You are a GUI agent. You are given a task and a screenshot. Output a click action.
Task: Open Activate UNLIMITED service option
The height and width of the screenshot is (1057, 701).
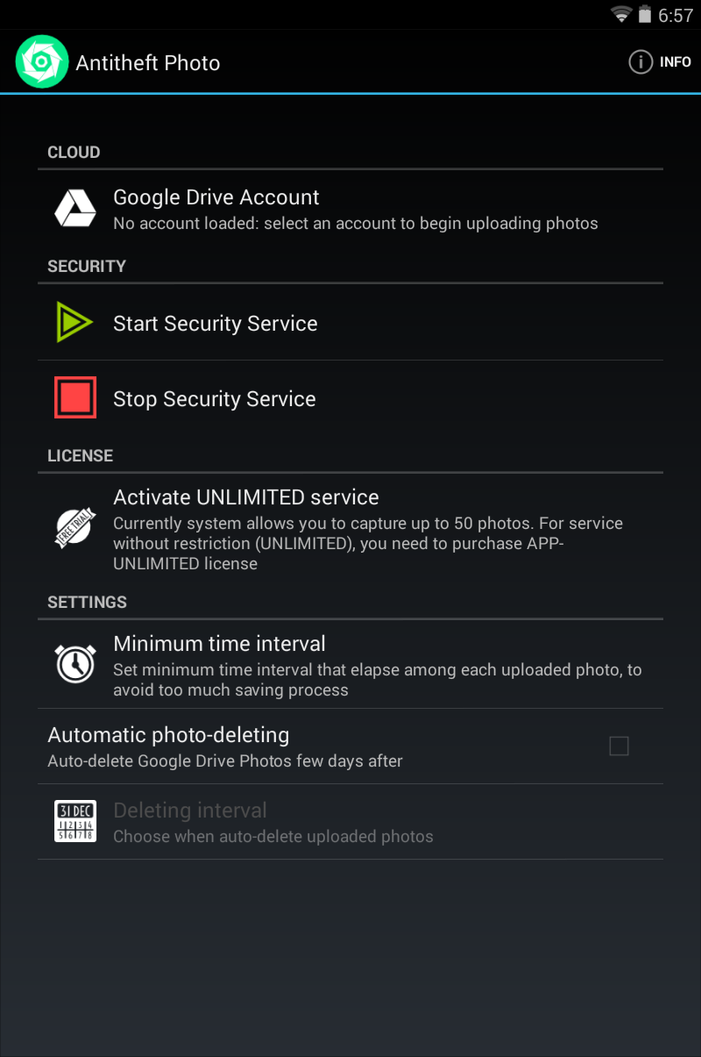[350, 529]
